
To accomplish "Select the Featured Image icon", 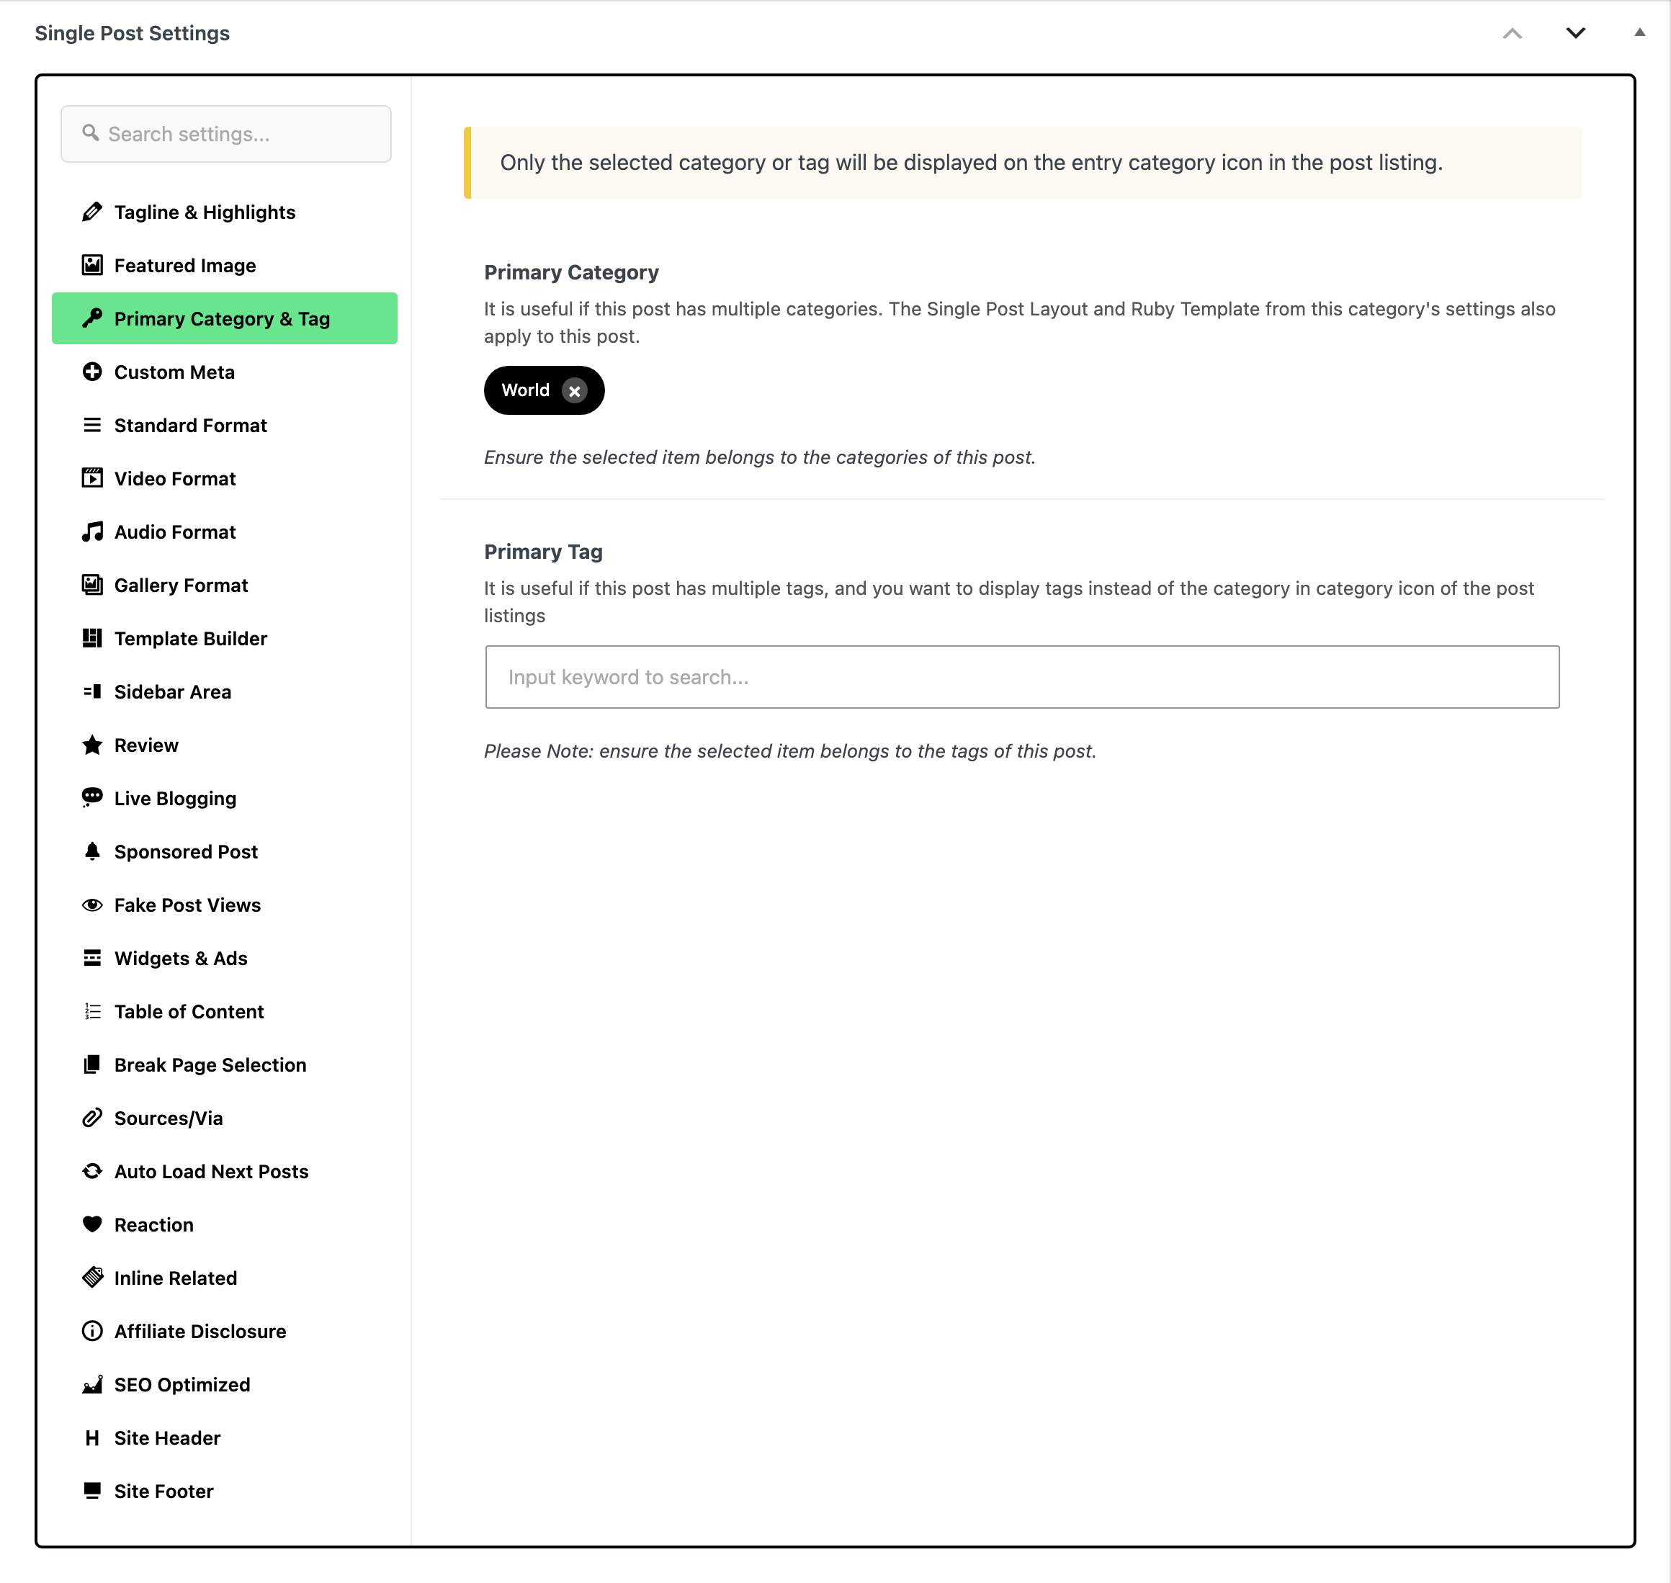I will point(92,265).
